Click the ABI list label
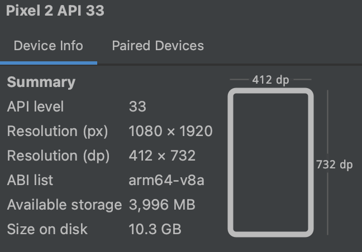The height and width of the screenshot is (252, 362). tap(30, 180)
